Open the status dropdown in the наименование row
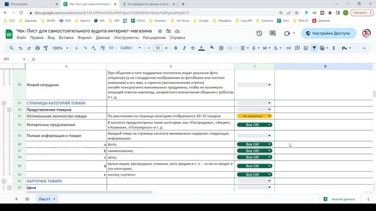376x211 pixels. pyautogui.click(x=254, y=151)
